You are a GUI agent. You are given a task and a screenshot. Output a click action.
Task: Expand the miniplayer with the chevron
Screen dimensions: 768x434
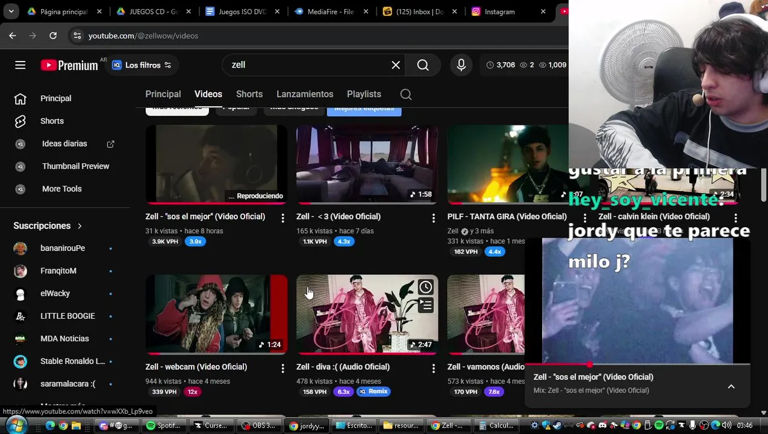click(731, 386)
